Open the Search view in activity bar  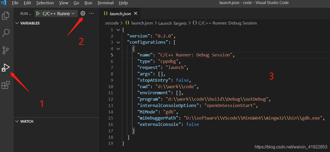coord(6,33)
